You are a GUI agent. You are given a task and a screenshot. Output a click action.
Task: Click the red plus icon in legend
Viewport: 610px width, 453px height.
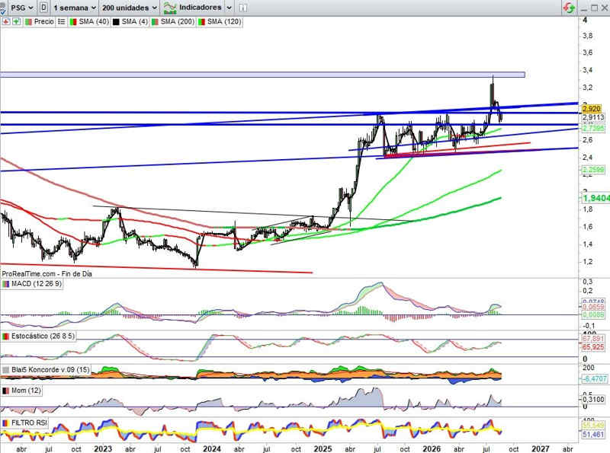click(x=6, y=22)
